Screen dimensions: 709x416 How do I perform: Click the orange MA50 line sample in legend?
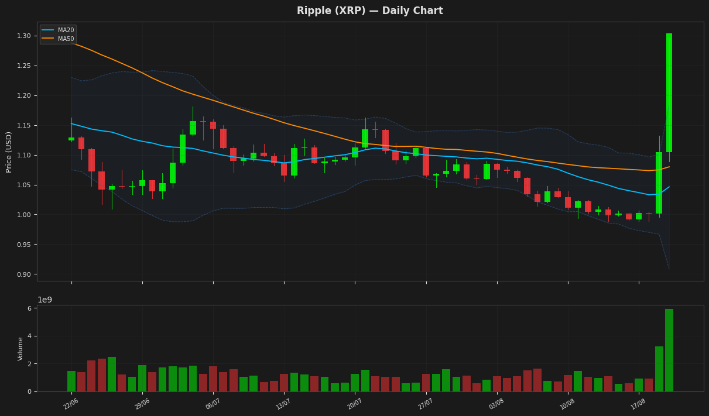coord(48,39)
